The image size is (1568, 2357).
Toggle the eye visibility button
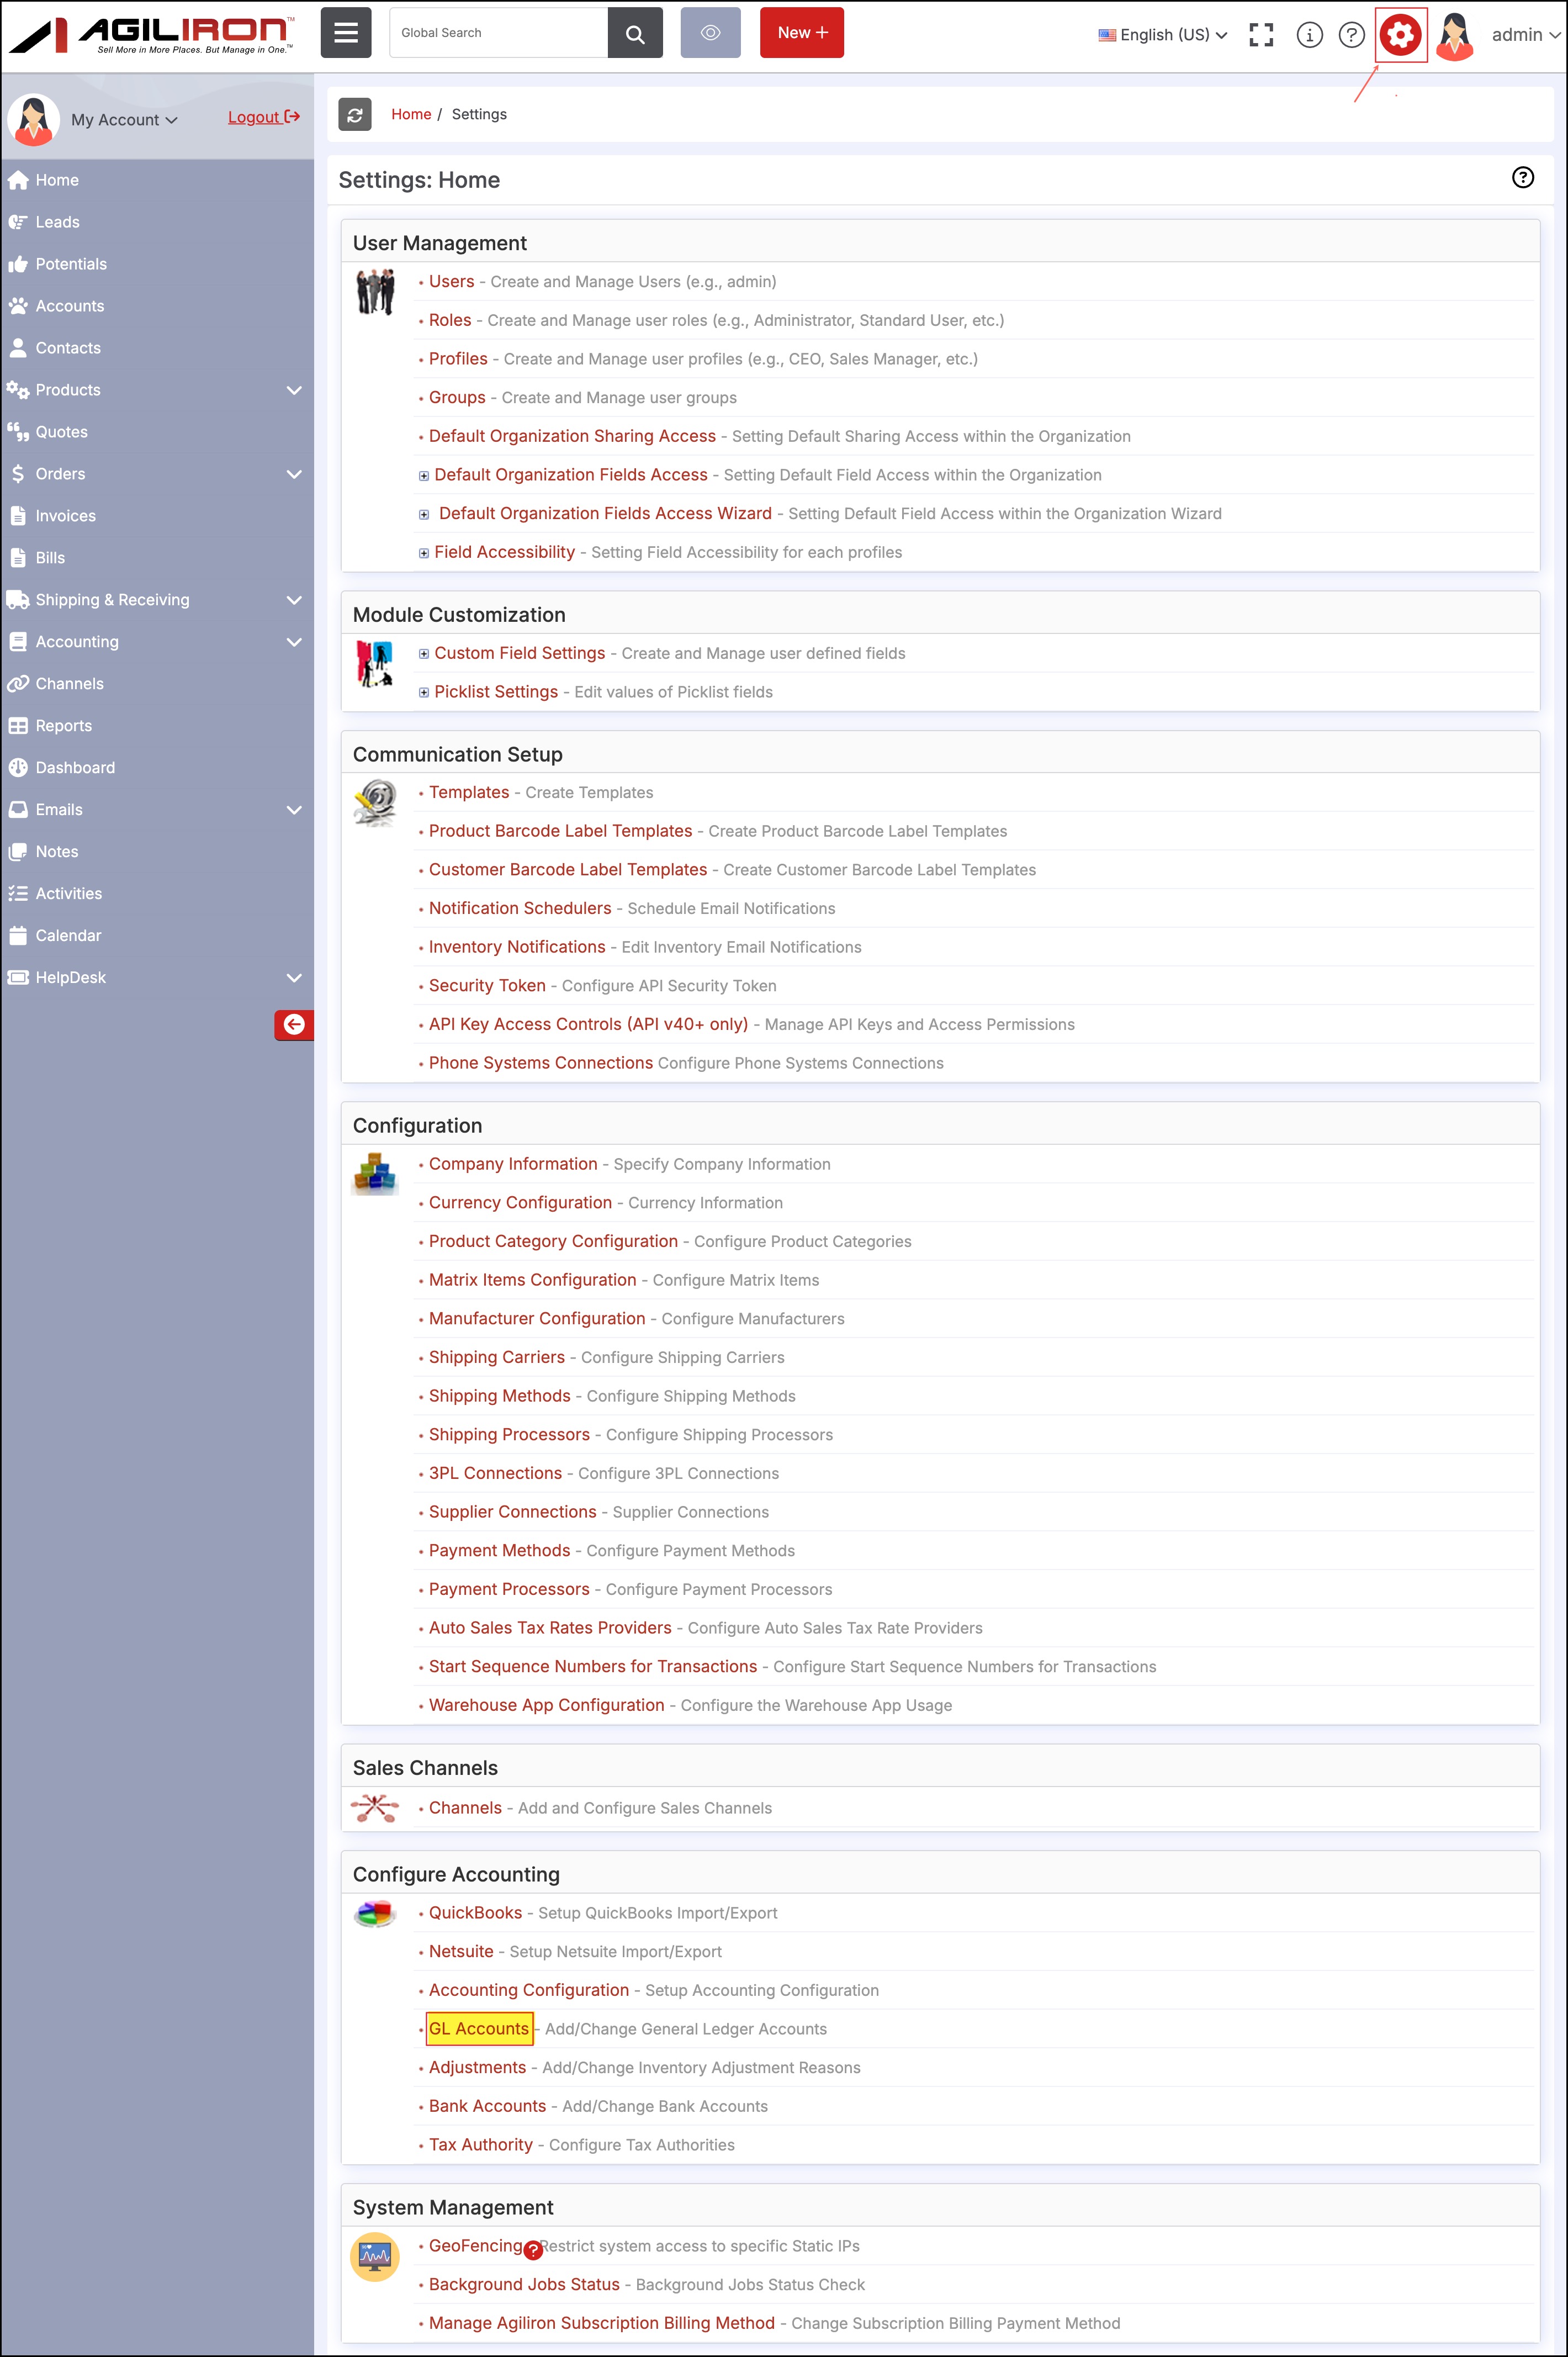tap(710, 33)
